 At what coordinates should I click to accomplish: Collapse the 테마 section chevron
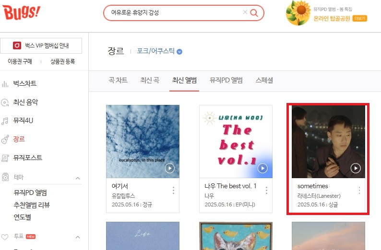pyautogui.click(x=78, y=178)
